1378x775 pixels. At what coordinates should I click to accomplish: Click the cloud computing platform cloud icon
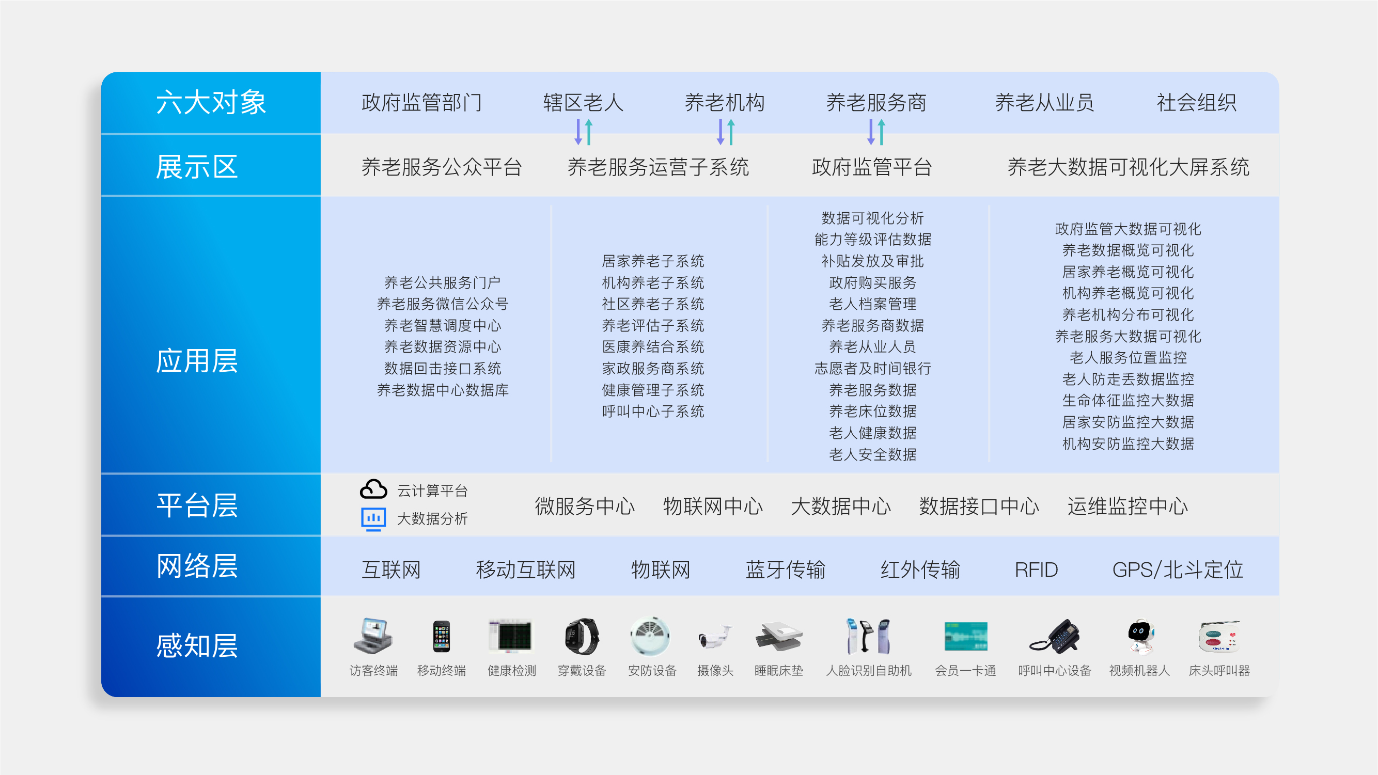click(373, 489)
